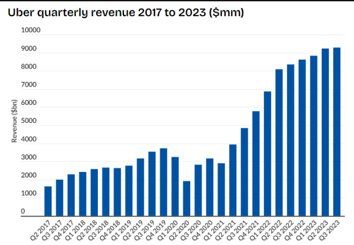
Task: Select the Q3 2023 revenue bar
Action: [336, 132]
